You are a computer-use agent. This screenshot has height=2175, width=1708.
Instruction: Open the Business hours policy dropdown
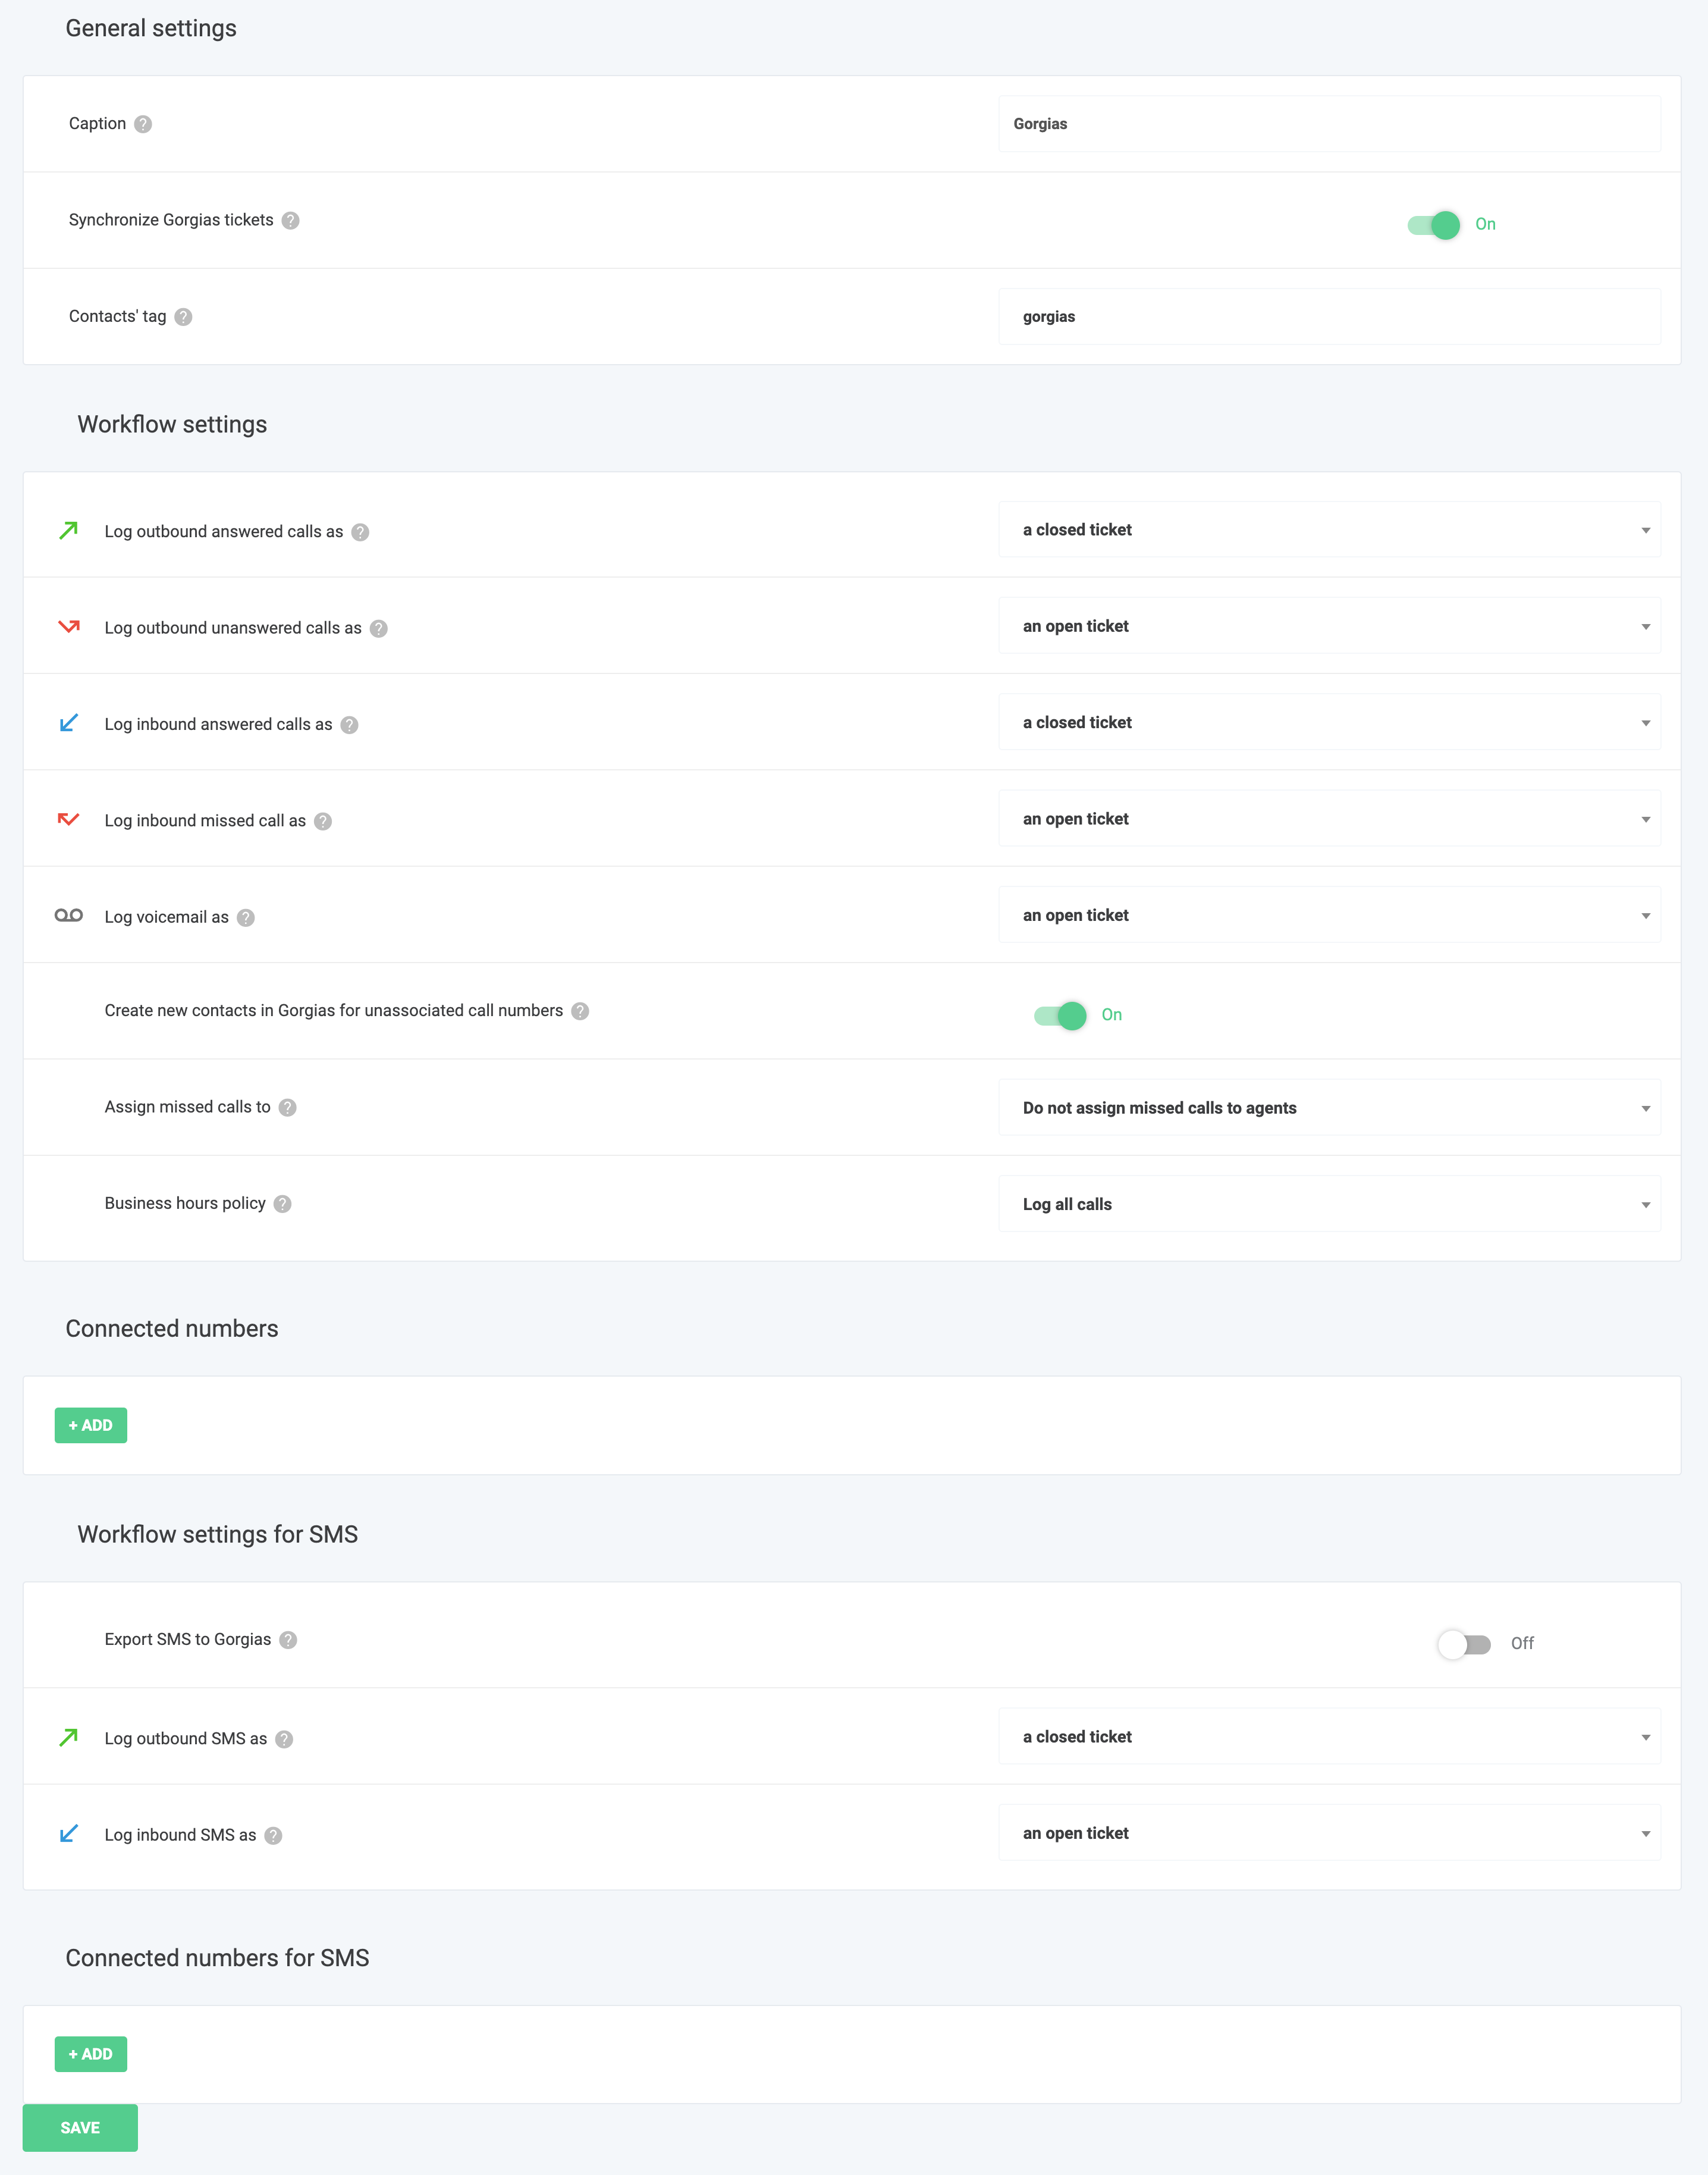pyautogui.click(x=1329, y=1205)
